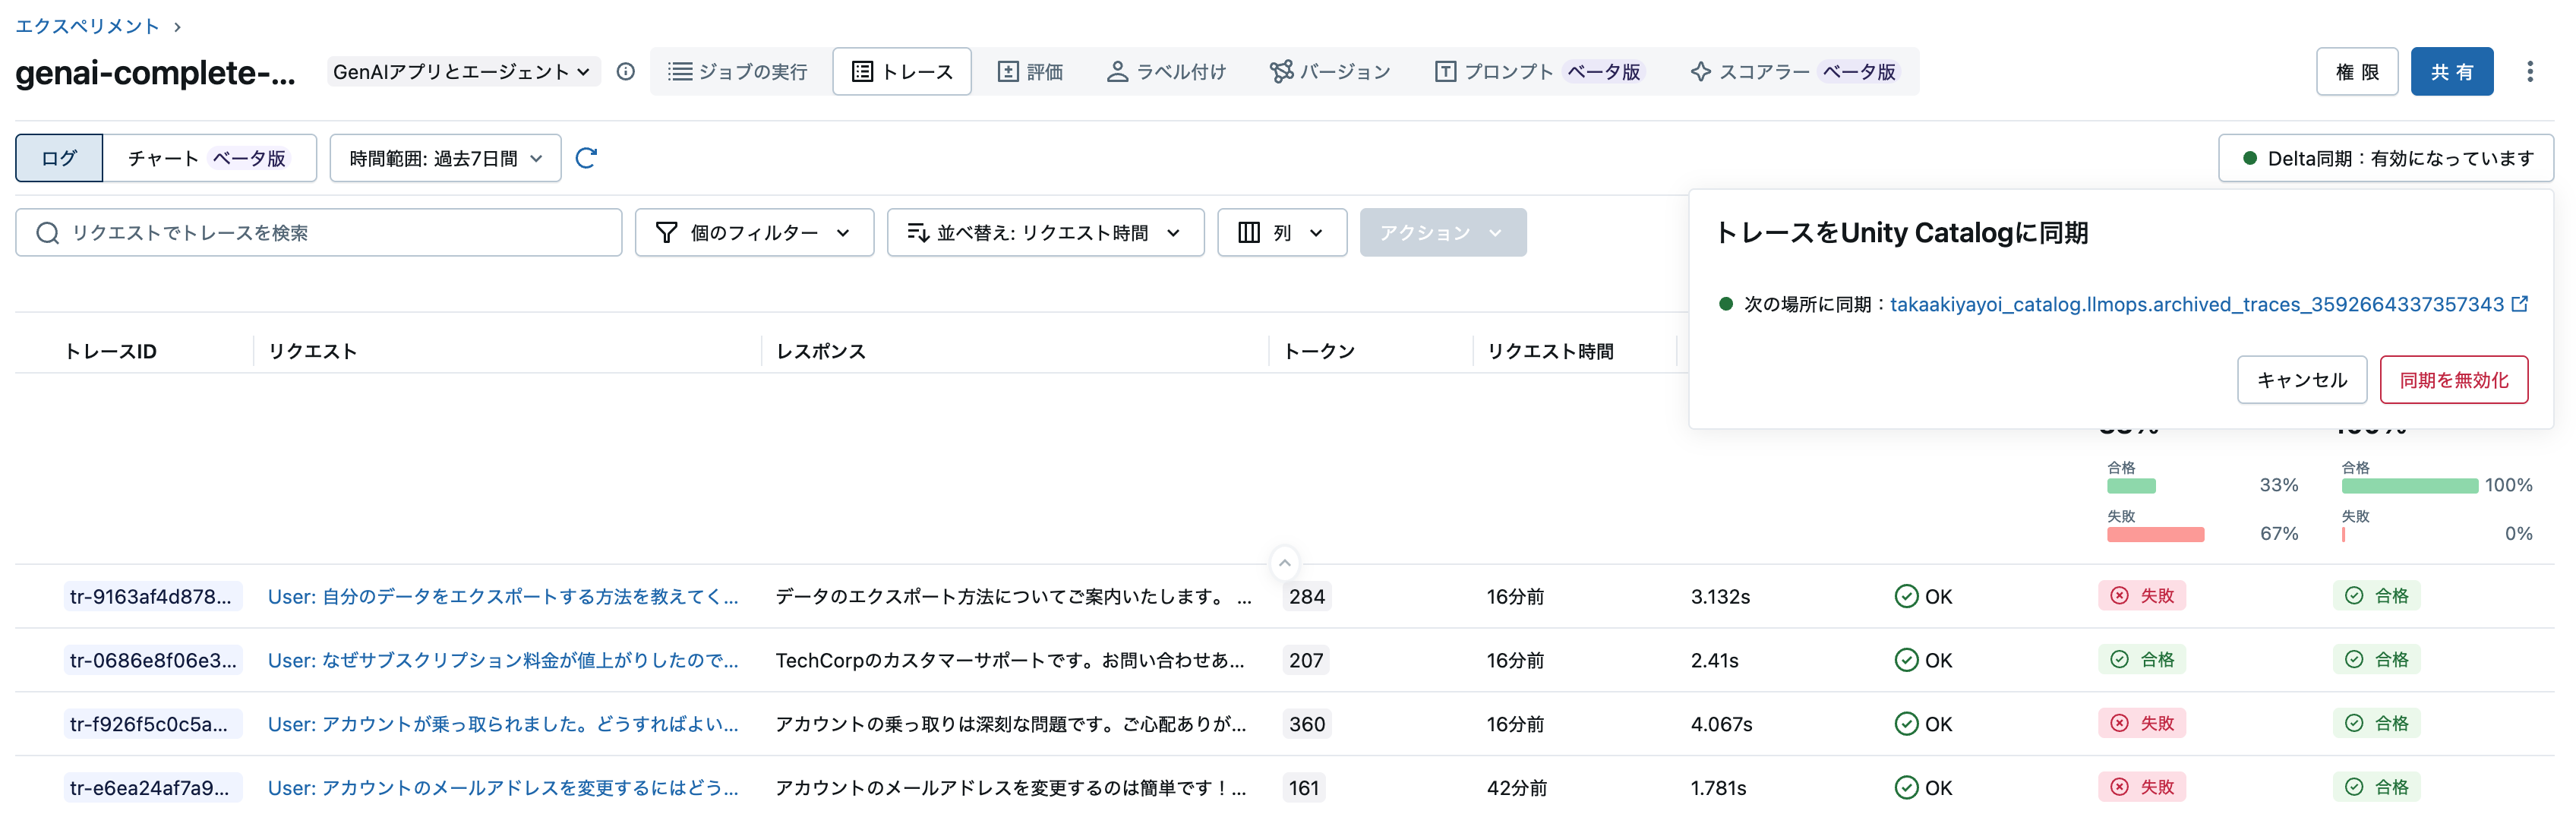The width and height of the screenshot is (2576, 814).
Task: Refresh the traces list with the refresh icon
Action: tap(588, 158)
